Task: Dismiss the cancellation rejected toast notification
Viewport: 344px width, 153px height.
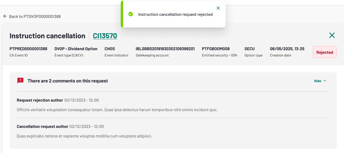Action: click(218, 8)
